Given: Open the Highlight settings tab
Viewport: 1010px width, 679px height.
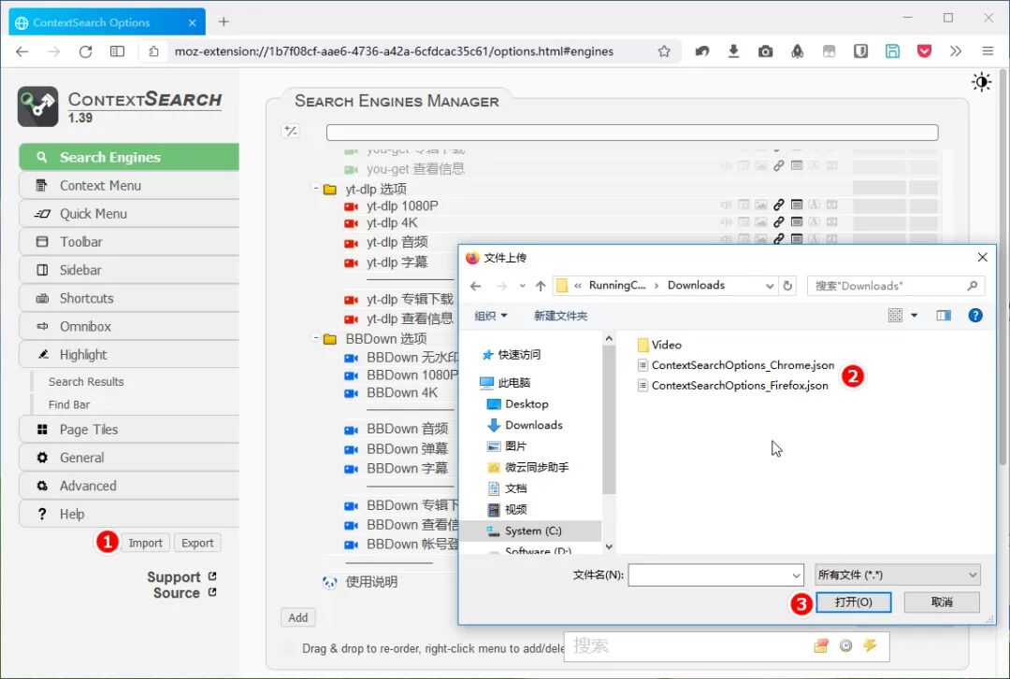Looking at the screenshot, I should 129,355.
